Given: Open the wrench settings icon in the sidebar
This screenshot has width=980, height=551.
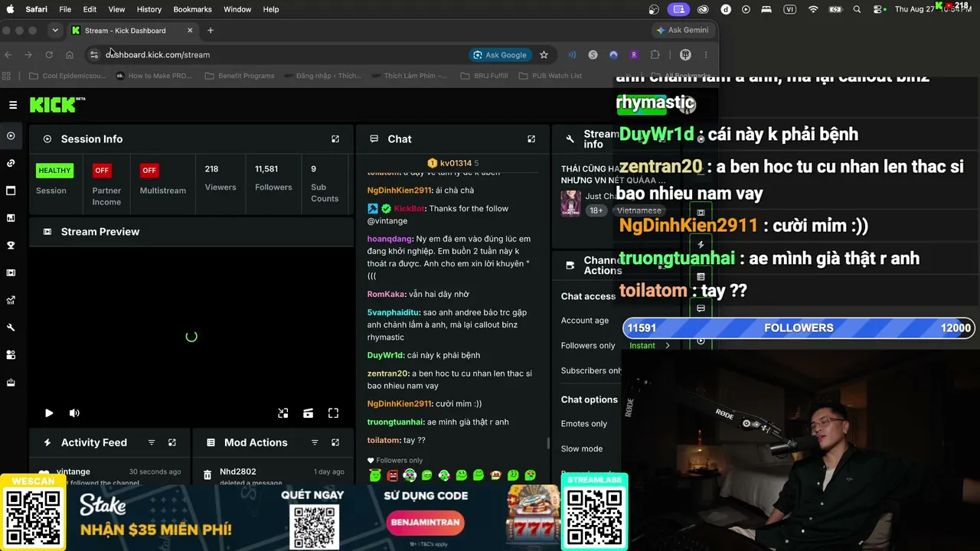Looking at the screenshot, I should [11, 328].
